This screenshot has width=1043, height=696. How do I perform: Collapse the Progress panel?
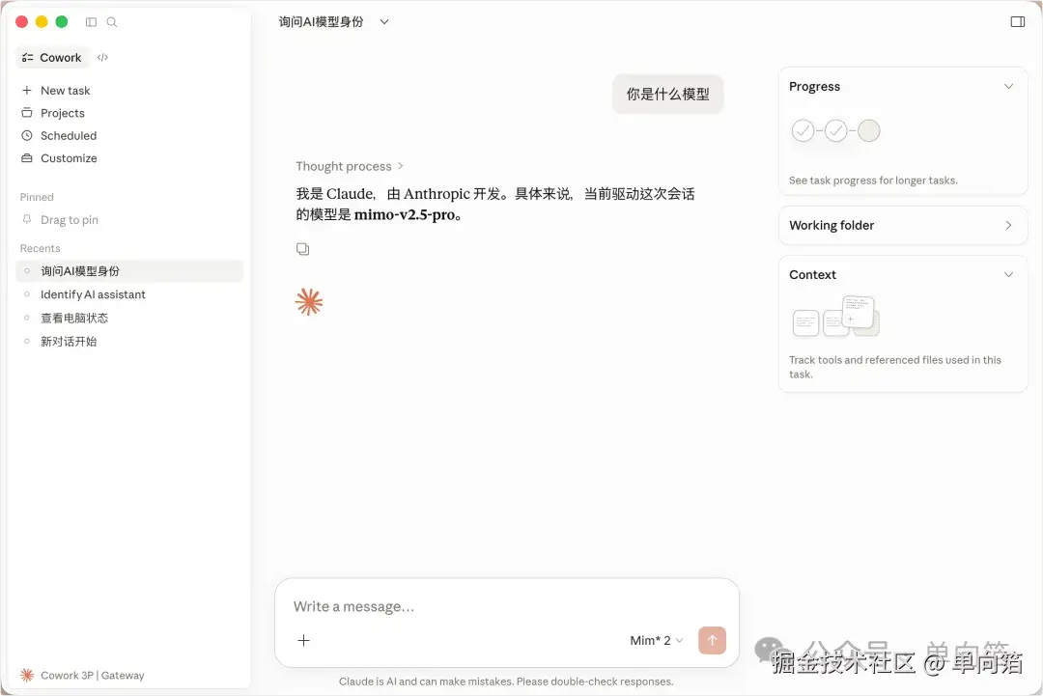click(x=1008, y=87)
